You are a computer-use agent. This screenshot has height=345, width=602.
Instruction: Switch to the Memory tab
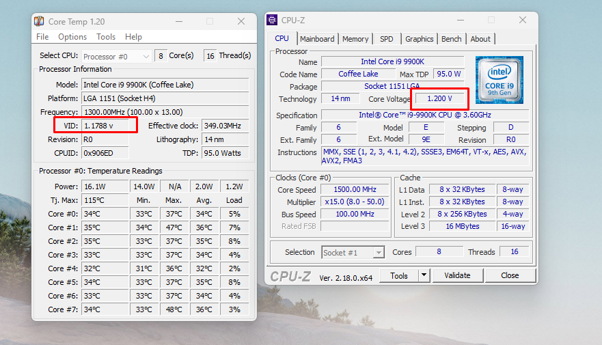tap(355, 39)
